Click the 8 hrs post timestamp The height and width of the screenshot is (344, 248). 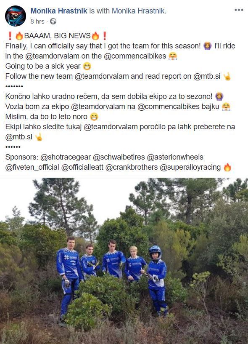point(37,21)
